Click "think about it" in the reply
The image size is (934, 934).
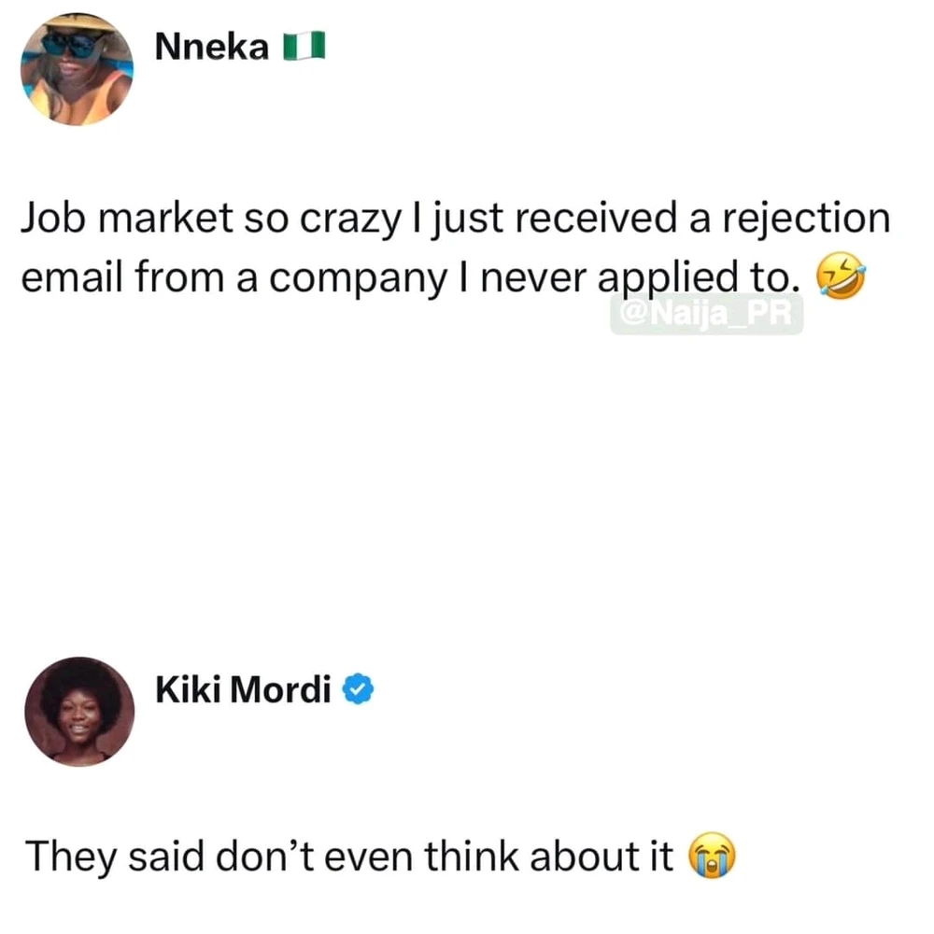pyautogui.click(x=548, y=856)
